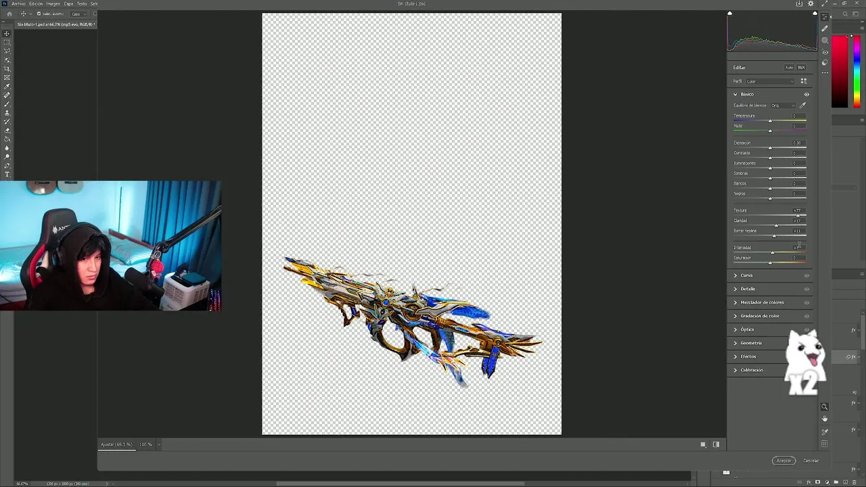The image size is (866, 487).
Task: Select Camera Raw hand tool
Action: point(825,419)
